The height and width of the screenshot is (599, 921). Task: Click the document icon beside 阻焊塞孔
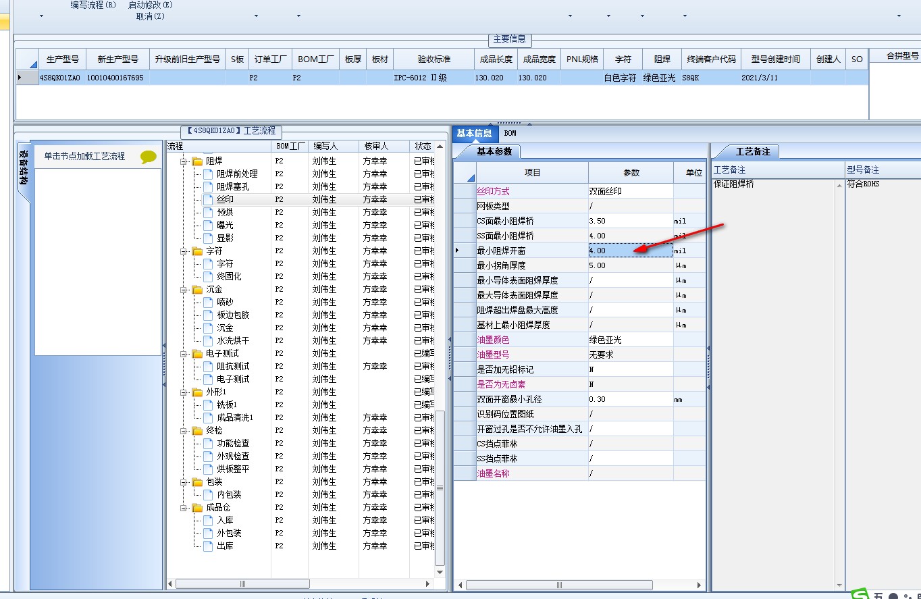point(208,187)
